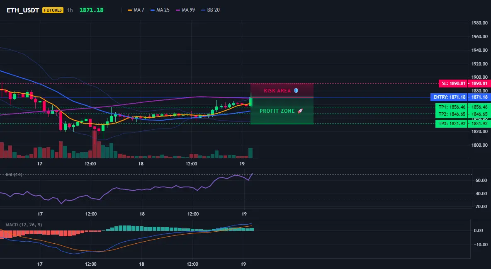Click the MACD (12, 26, 9) indicator label
491x269 pixels.
click(x=24, y=225)
